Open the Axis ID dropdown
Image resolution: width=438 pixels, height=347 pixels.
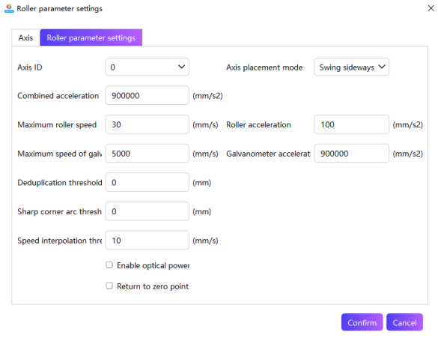click(x=147, y=67)
